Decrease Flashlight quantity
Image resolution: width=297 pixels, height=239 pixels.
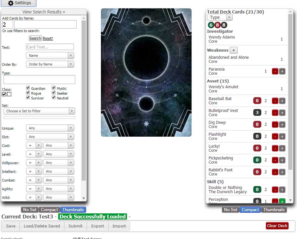tap(275, 136)
